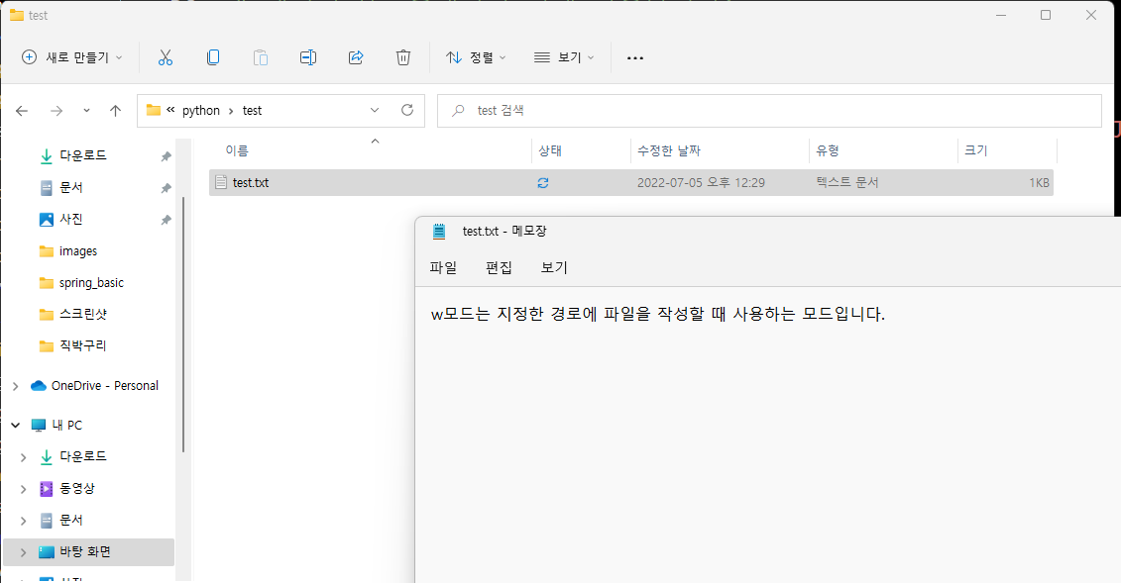Click the 1KB size cell
Viewport: 1121px width, 583px height.
pos(1040,183)
